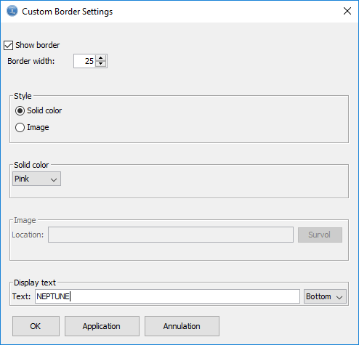Click the OK button
Image resolution: width=359 pixels, height=345 pixels.
36,326
